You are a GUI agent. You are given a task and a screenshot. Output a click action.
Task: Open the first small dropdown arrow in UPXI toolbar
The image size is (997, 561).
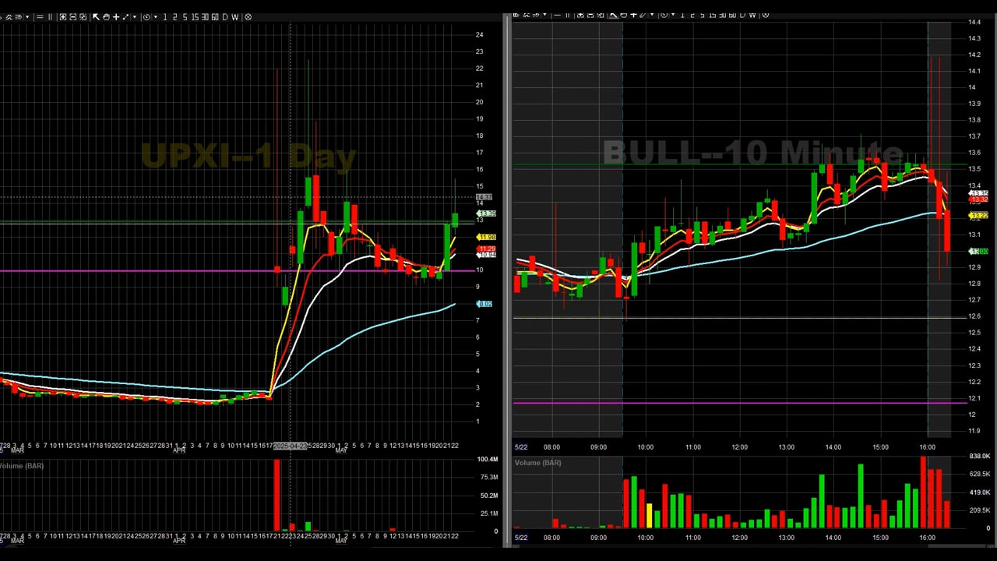click(x=27, y=17)
